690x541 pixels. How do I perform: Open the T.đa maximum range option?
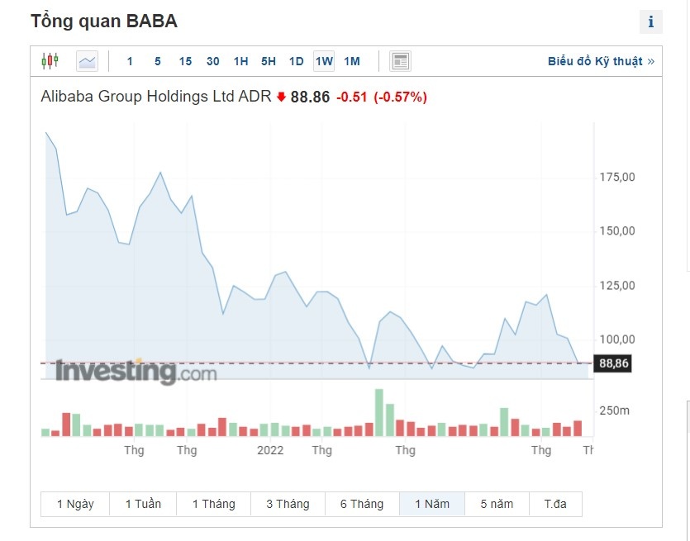point(556,504)
